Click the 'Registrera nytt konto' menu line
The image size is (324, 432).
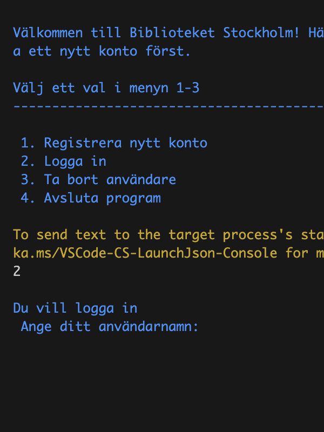(x=113, y=143)
